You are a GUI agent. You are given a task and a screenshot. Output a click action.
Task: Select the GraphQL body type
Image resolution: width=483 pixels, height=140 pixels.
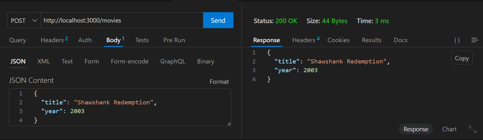pos(173,61)
